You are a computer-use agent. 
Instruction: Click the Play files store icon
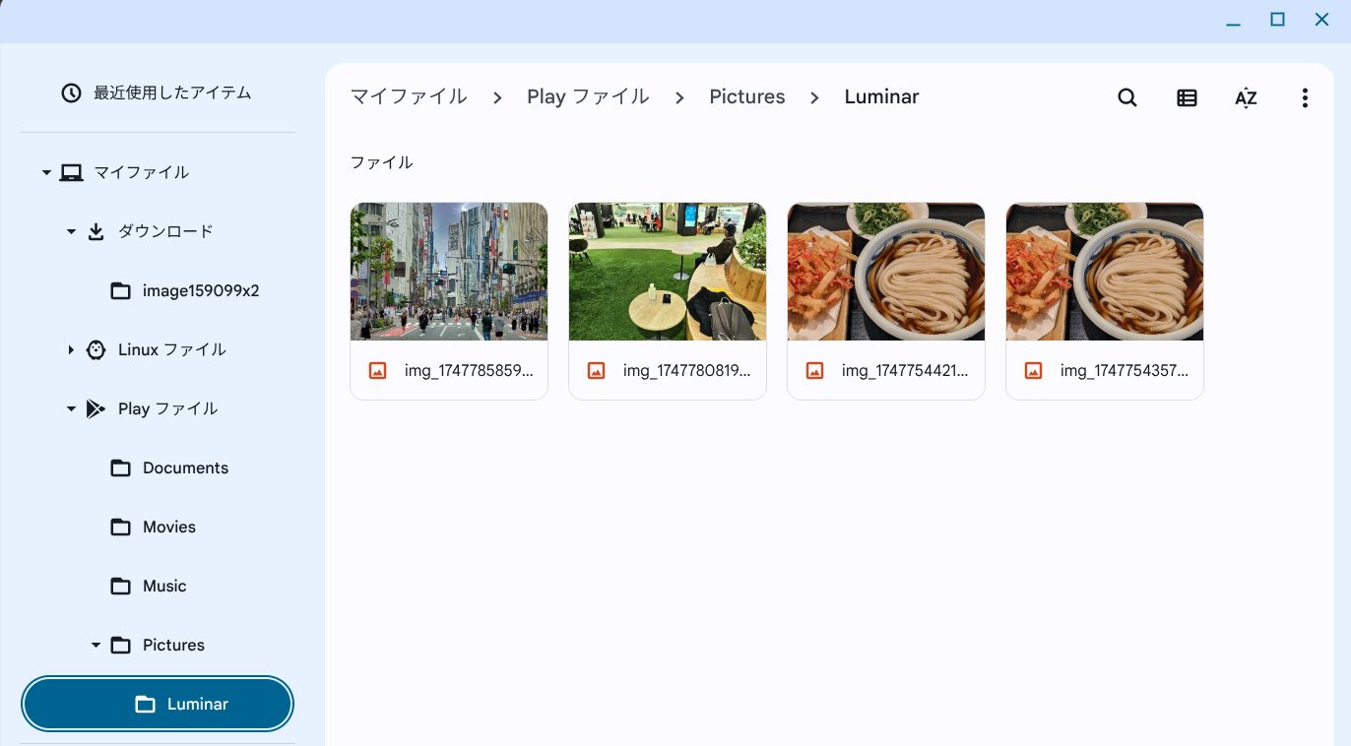click(x=96, y=408)
